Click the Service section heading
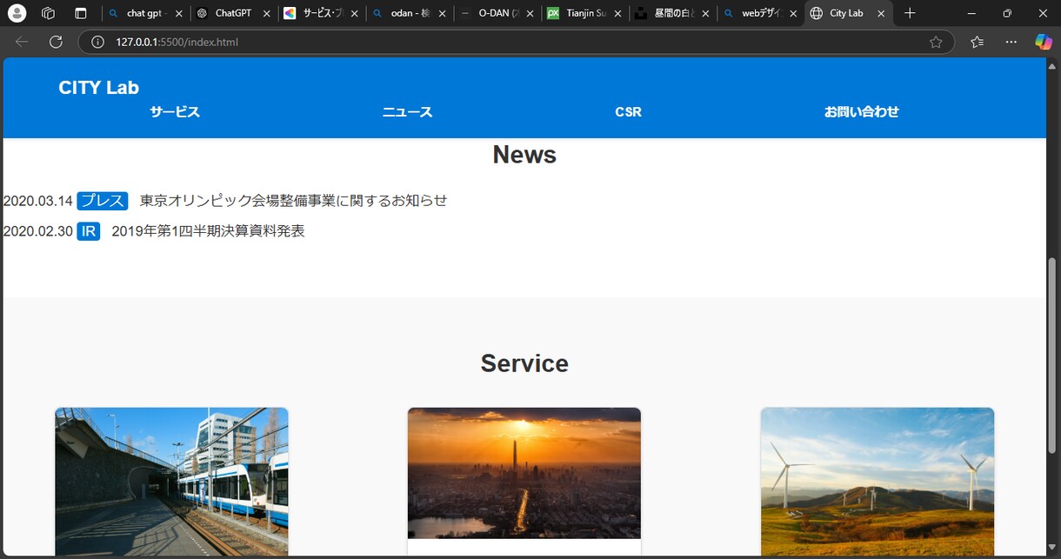 click(x=524, y=363)
